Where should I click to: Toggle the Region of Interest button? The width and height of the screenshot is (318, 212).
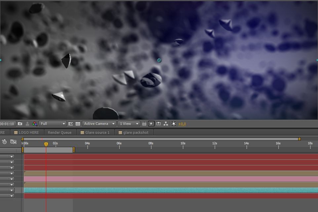pos(71,124)
